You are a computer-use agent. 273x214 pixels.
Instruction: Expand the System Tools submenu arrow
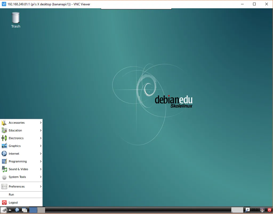coord(41,177)
